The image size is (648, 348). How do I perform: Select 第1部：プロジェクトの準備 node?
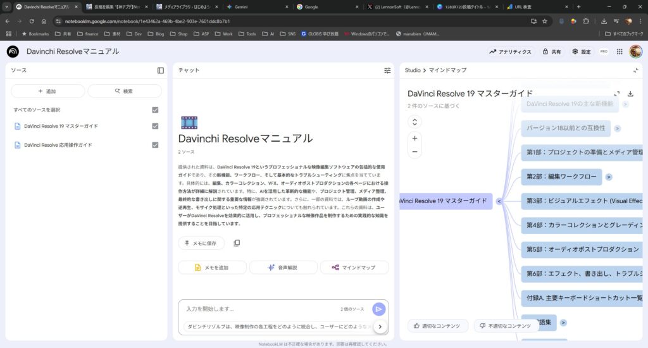click(582, 152)
